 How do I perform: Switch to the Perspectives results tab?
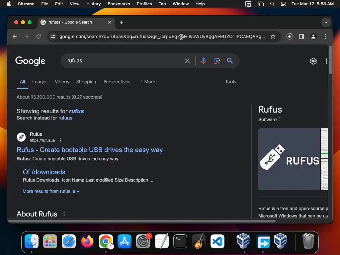(117, 82)
